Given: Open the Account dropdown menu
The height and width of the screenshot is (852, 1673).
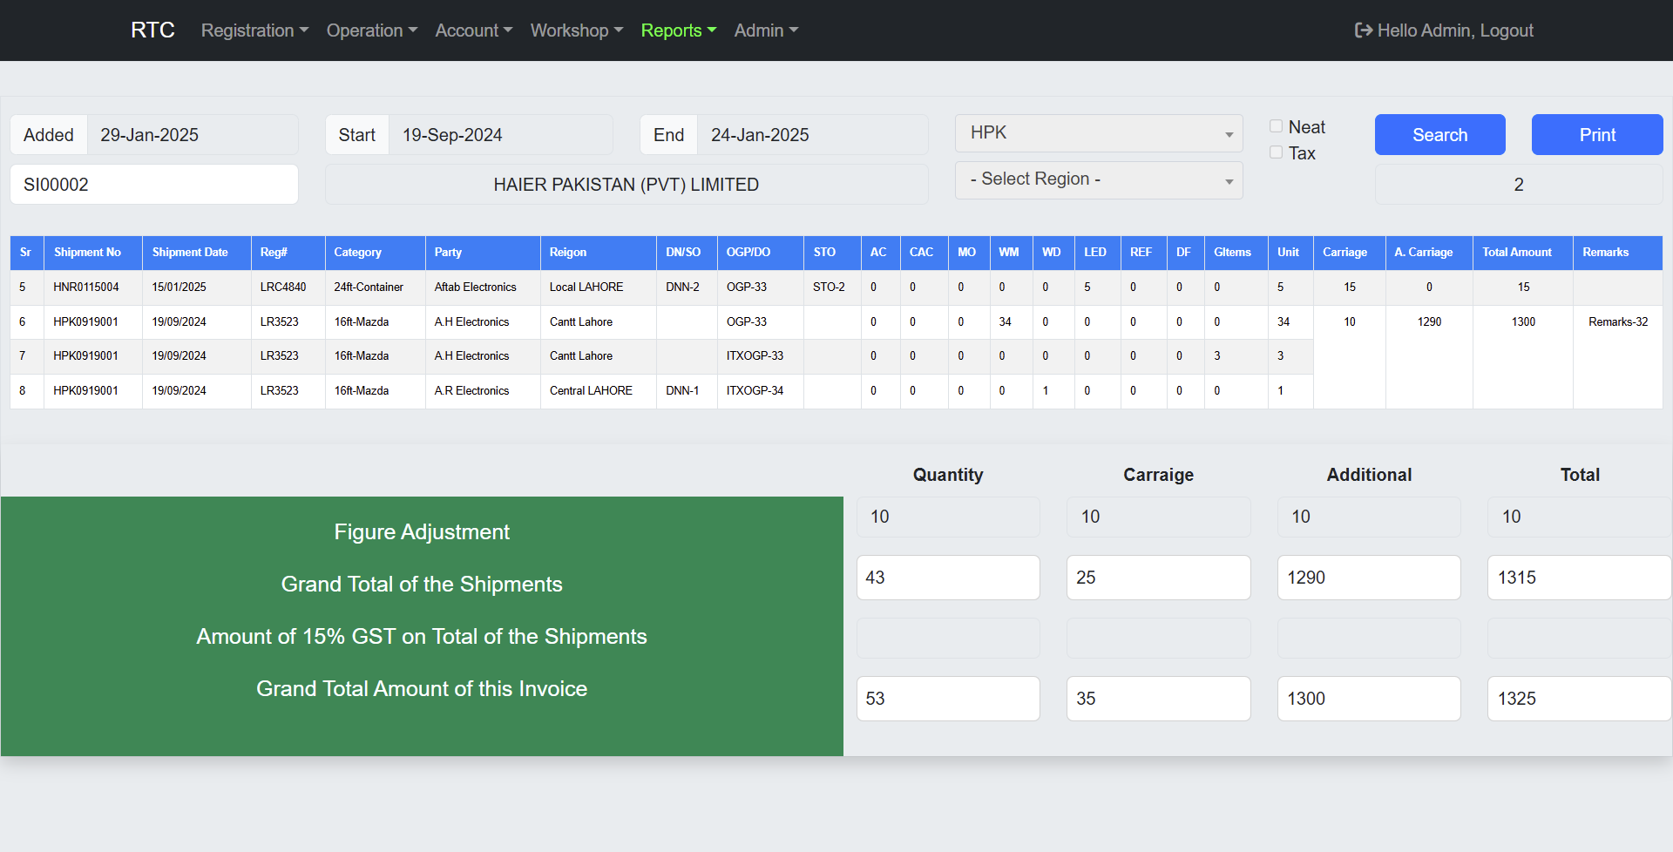Looking at the screenshot, I should [473, 30].
